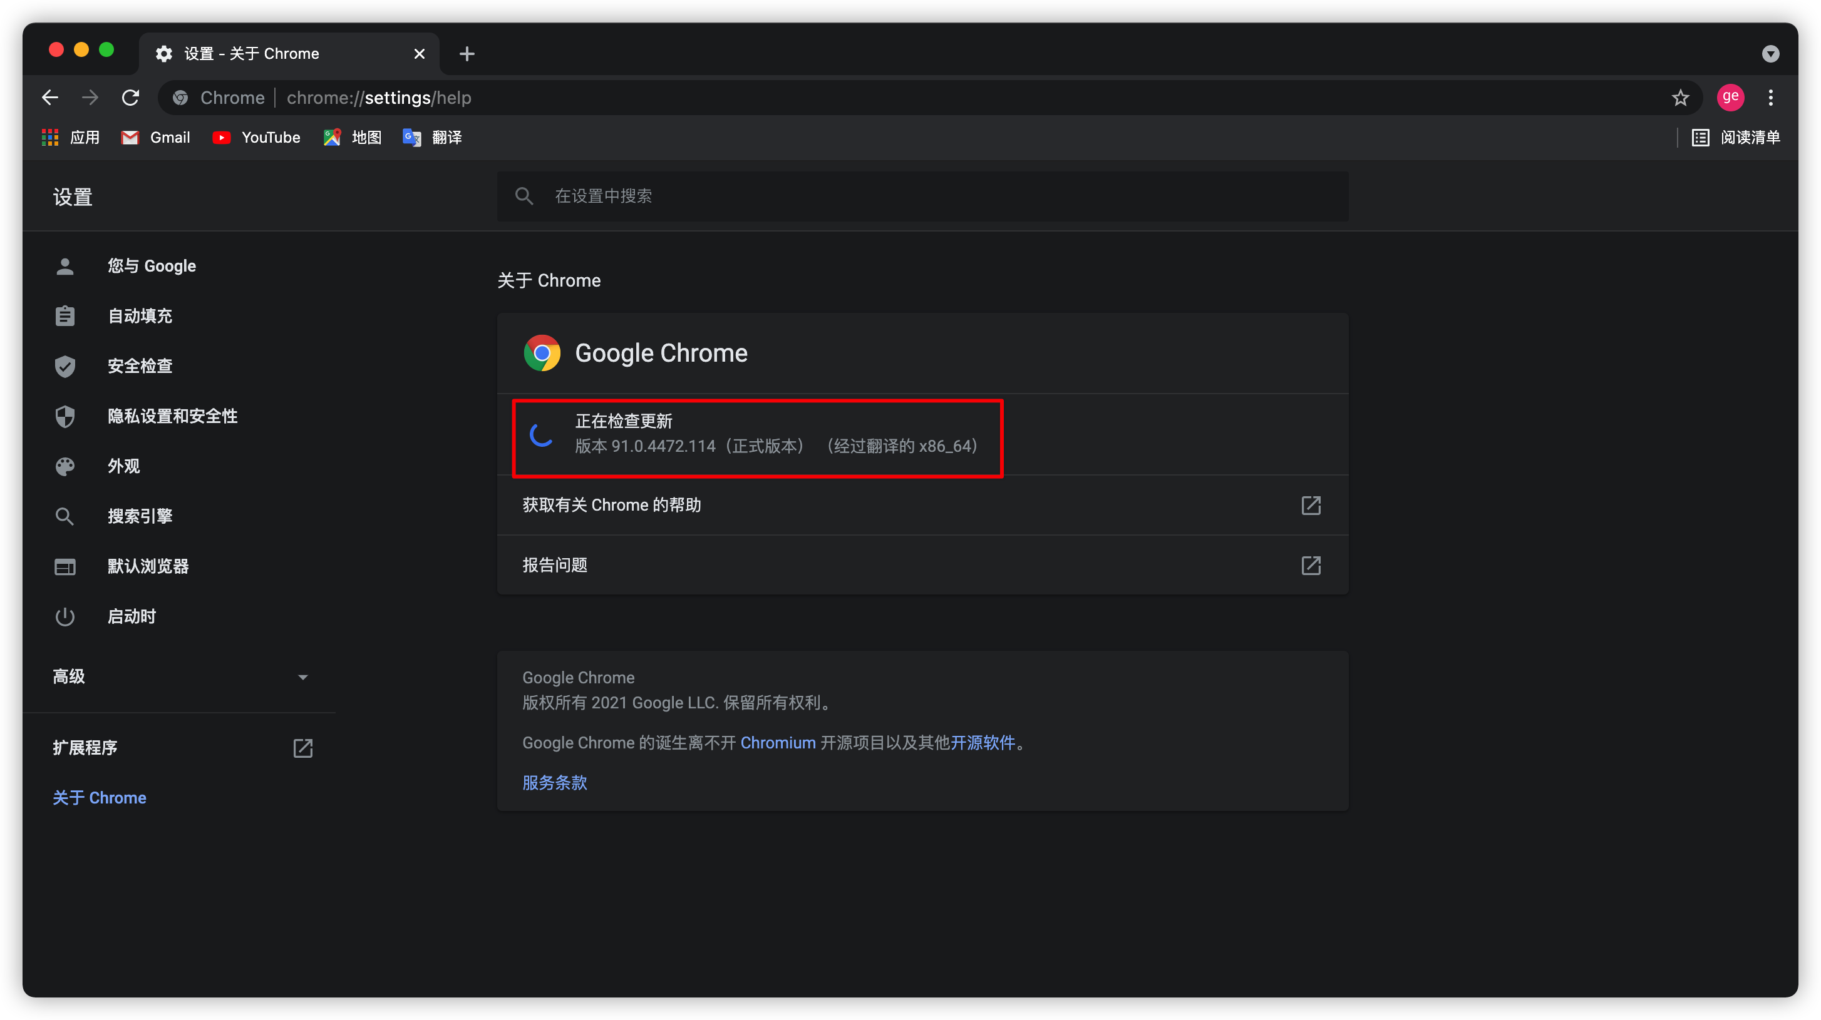The width and height of the screenshot is (1821, 1020).
Task: Go back with the back arrow
Action: tap(49, 98)
